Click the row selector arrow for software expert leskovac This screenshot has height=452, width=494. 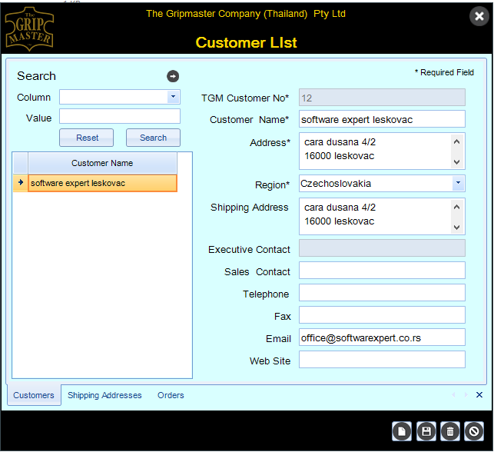tap(21, 183)
